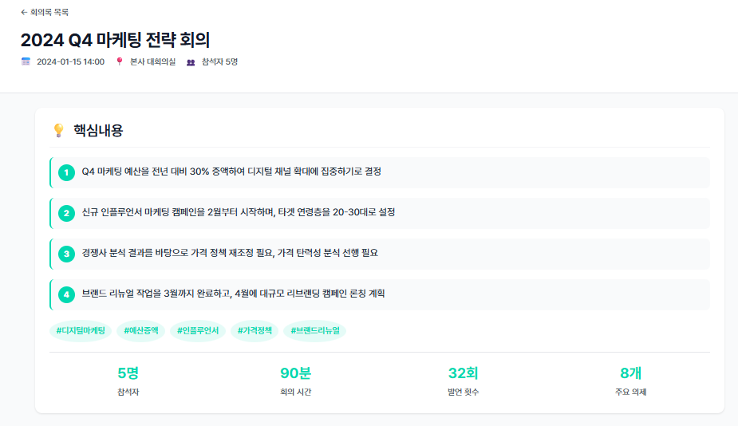
Task: Select the #예산증액 tag
Action: tap(141, 330)
